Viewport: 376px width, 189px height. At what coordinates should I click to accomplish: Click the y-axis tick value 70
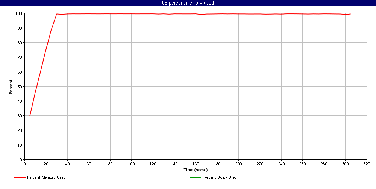(x=20, y=57)
